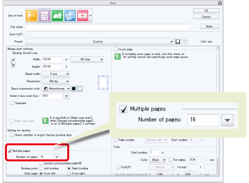Viewport: 249px width, 183px height.
Task: Enable export fanzine printing data checkbox
Action: pyautogui.click(x=12, y=135)
